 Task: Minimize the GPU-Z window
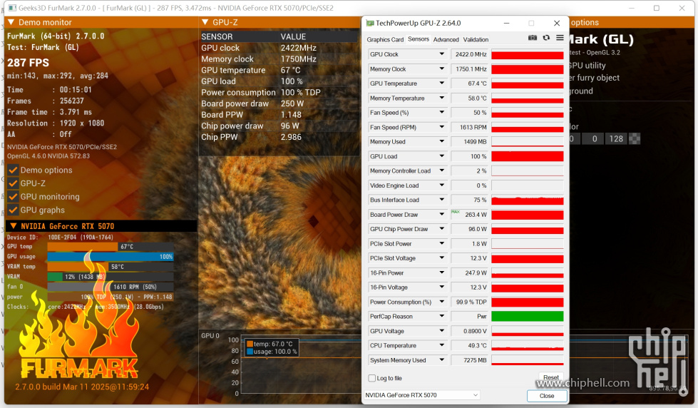(x=507, y=23)
